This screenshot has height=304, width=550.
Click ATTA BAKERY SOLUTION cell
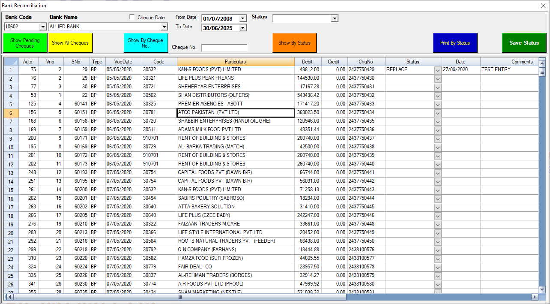[x=236, y=207]
